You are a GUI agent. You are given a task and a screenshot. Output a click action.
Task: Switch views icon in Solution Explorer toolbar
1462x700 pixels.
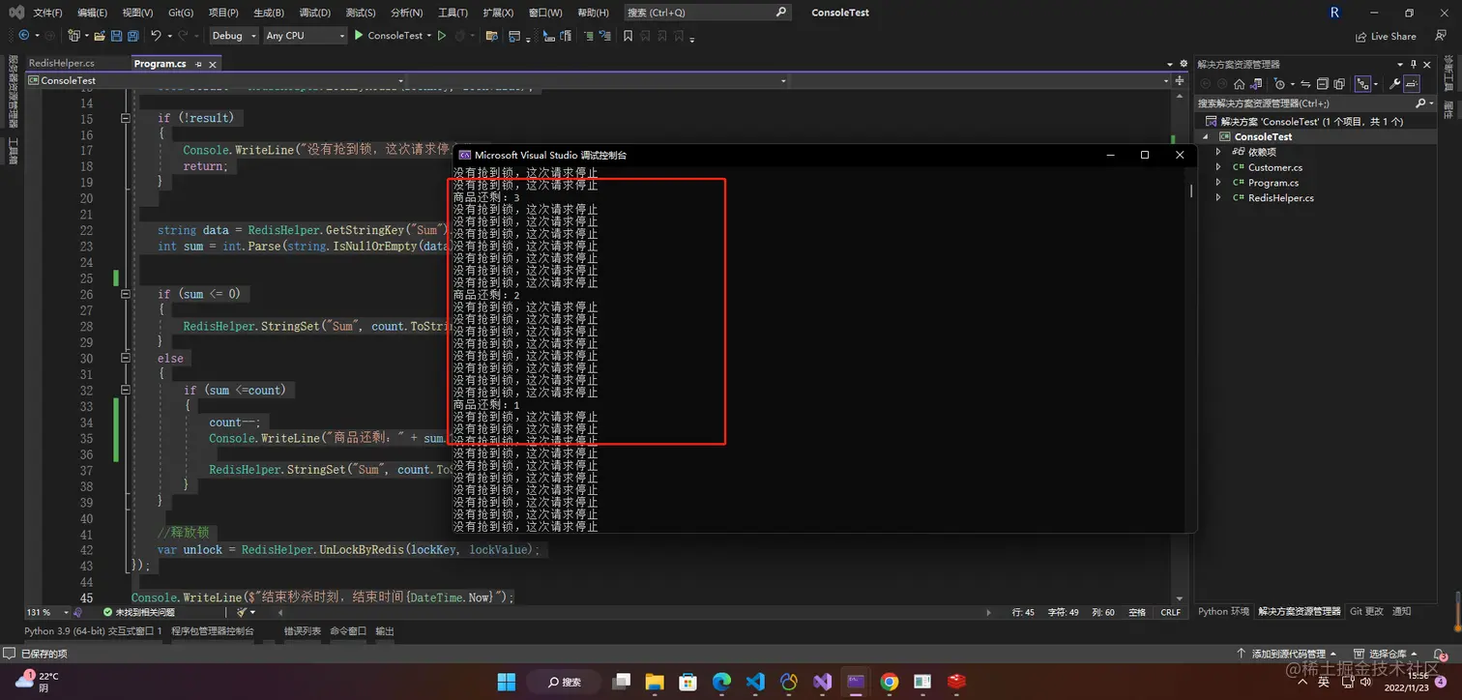click(x=1256, y=84)
